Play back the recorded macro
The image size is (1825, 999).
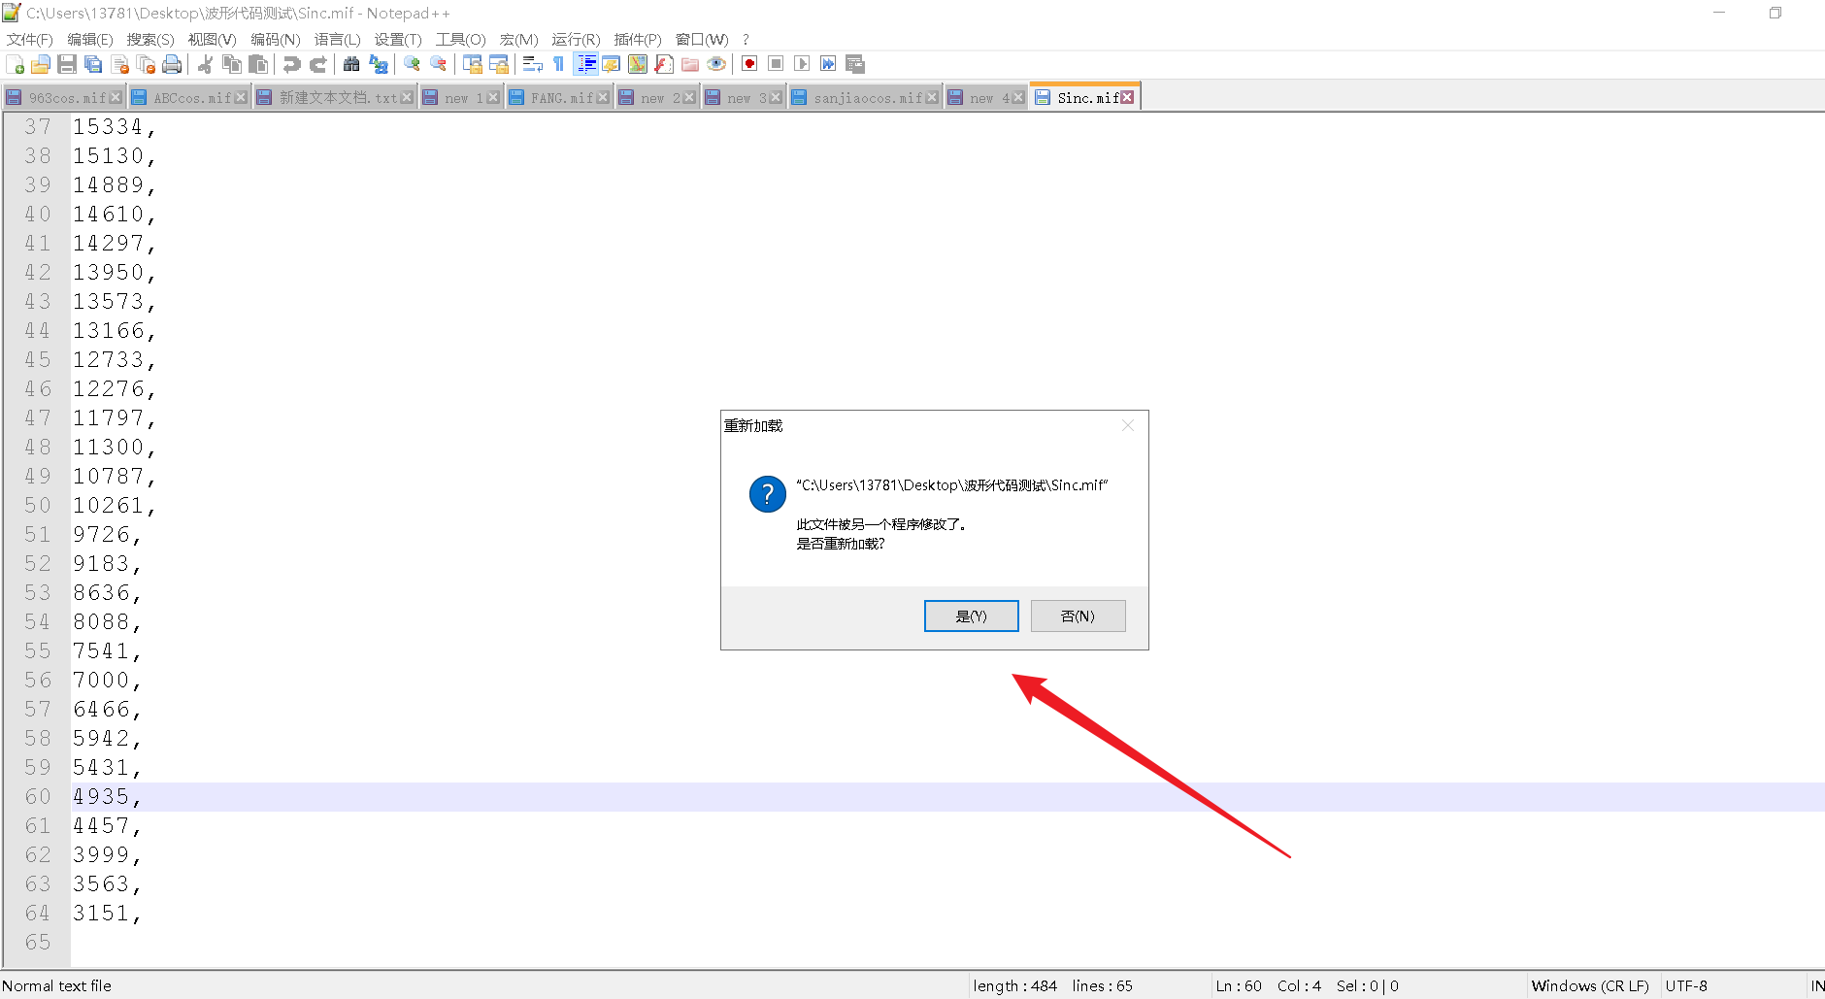coord(802,64)
